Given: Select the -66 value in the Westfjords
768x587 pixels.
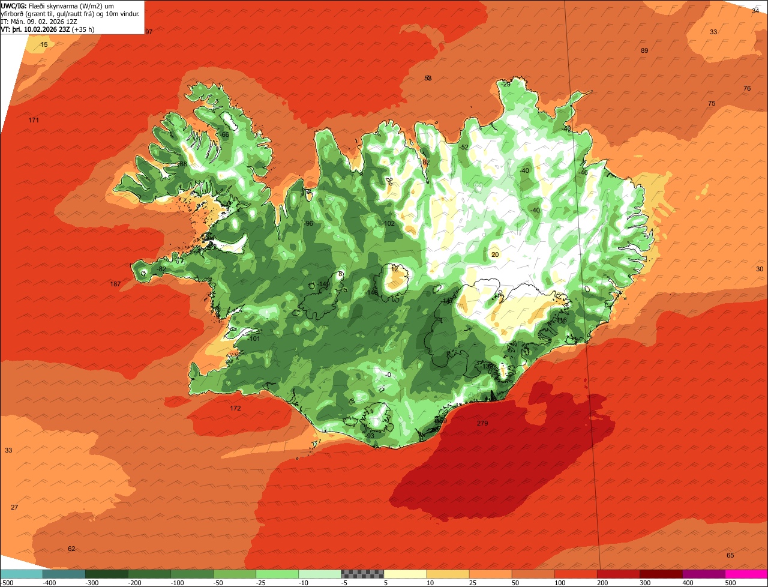Looking at the screenshot, I should [x=224, y=134].
